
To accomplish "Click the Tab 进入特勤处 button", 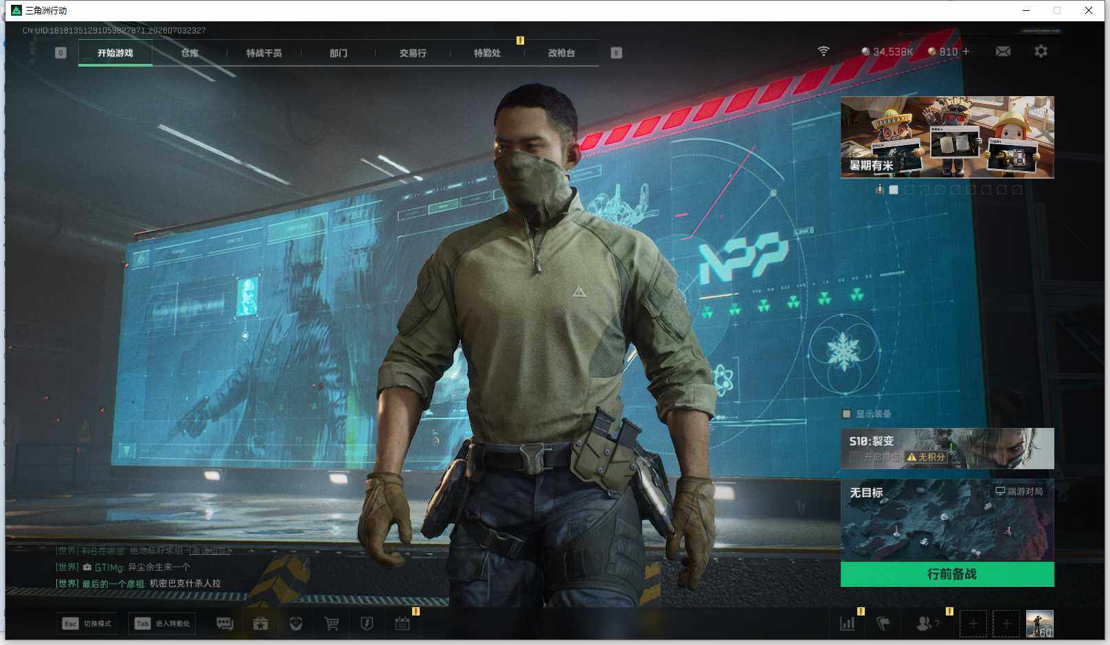I will click(x=162, y=624).
